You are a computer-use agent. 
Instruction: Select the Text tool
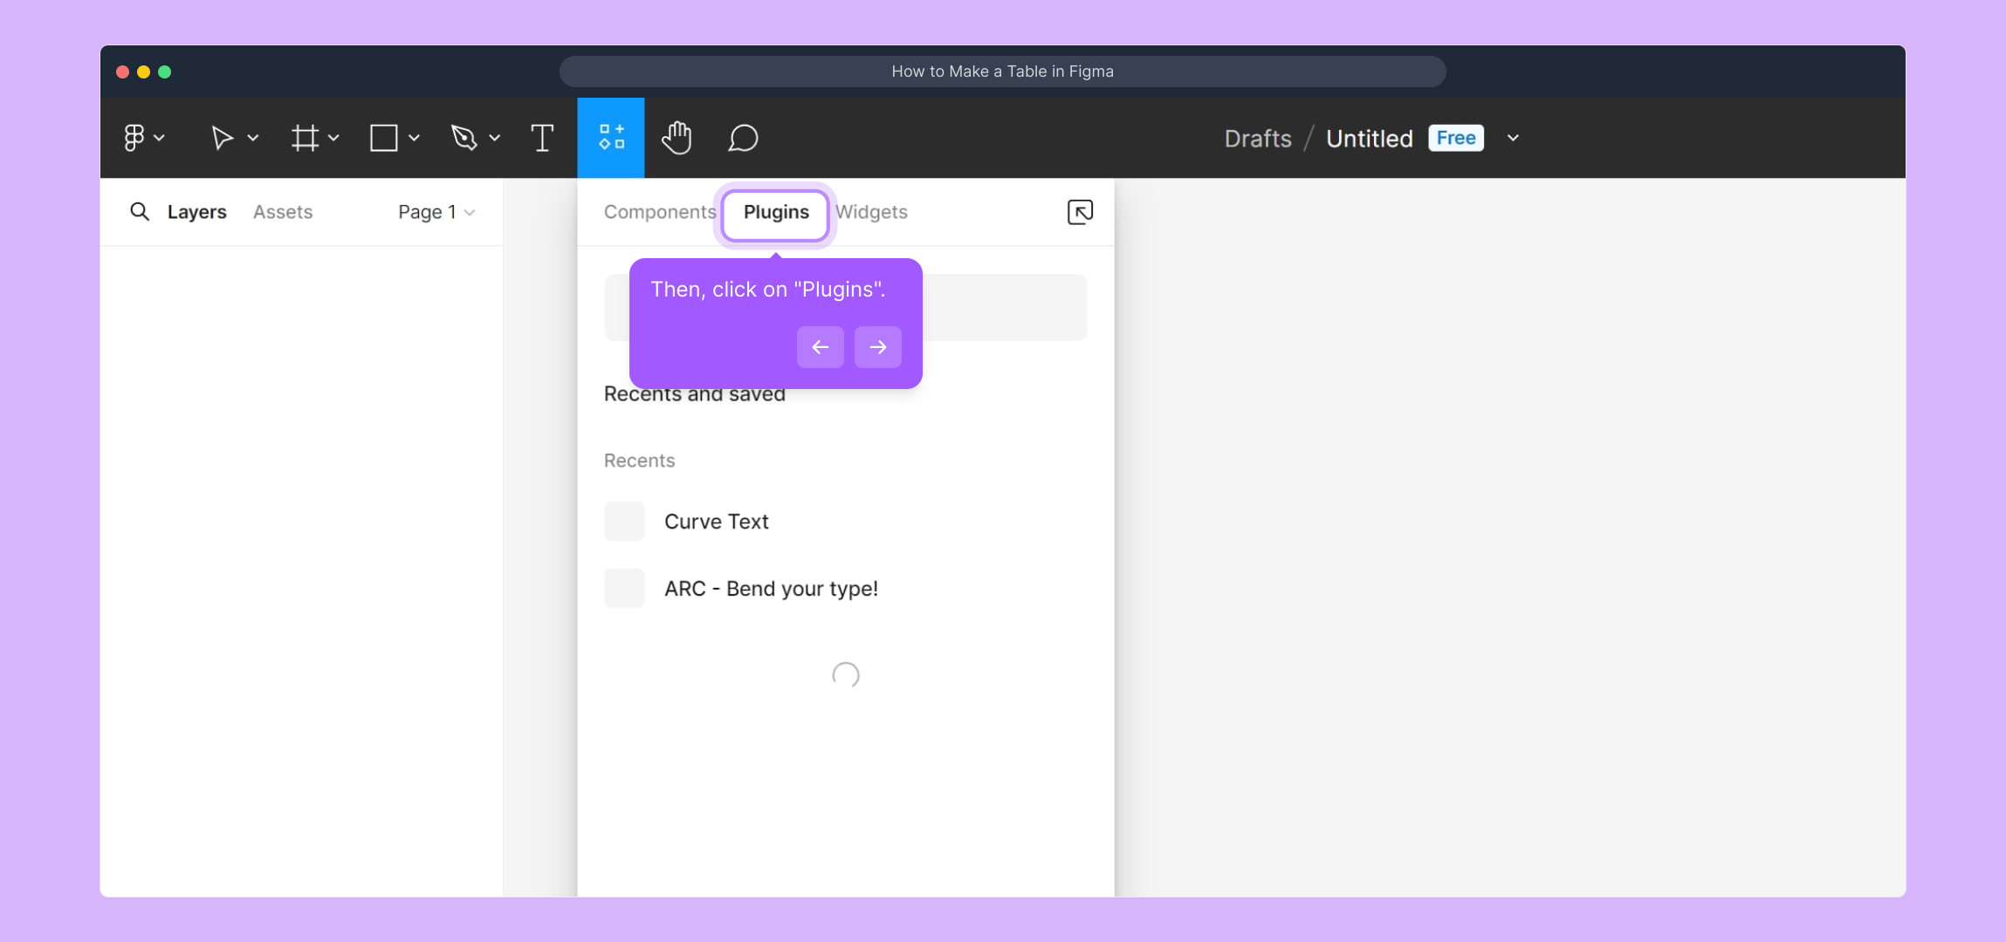pos(542,138)
